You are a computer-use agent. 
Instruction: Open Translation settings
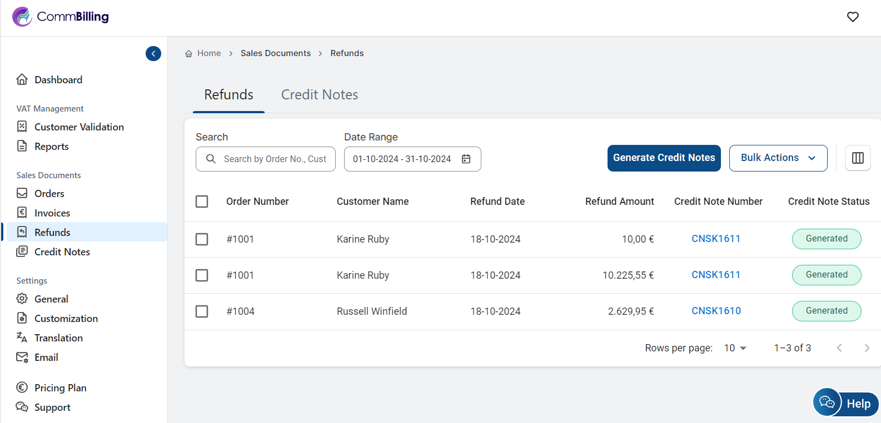point(58,338)
